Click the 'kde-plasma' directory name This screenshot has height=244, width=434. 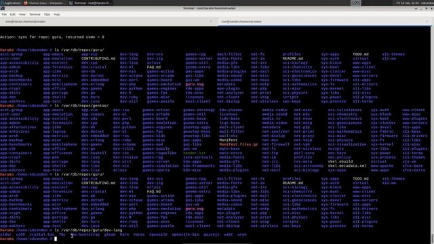click(x=231, y=110)
